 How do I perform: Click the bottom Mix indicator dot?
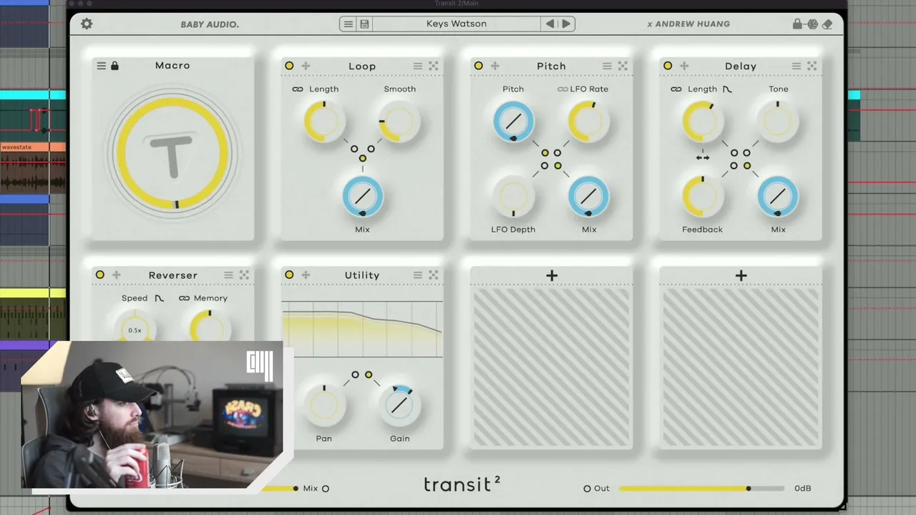click(x=326, y=489)
